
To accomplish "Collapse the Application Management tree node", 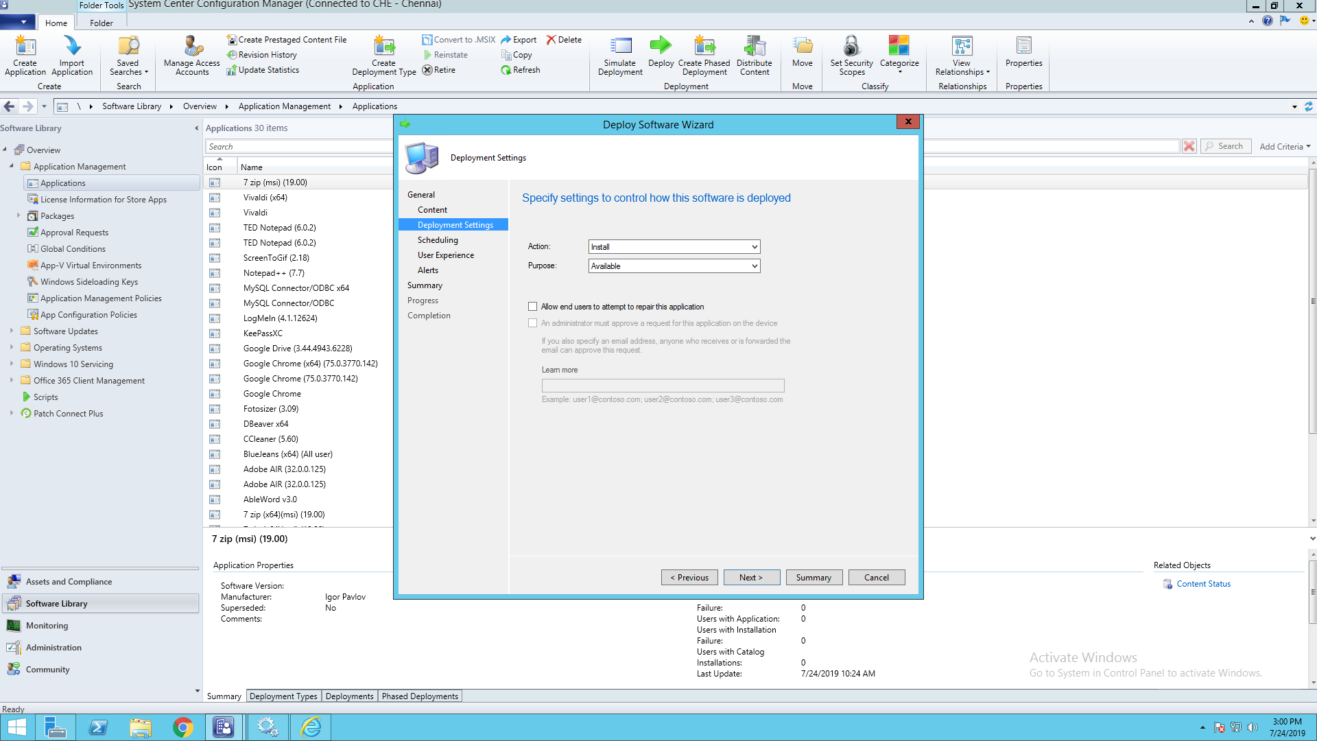I will pyautogui.click(x=12, y=166).
